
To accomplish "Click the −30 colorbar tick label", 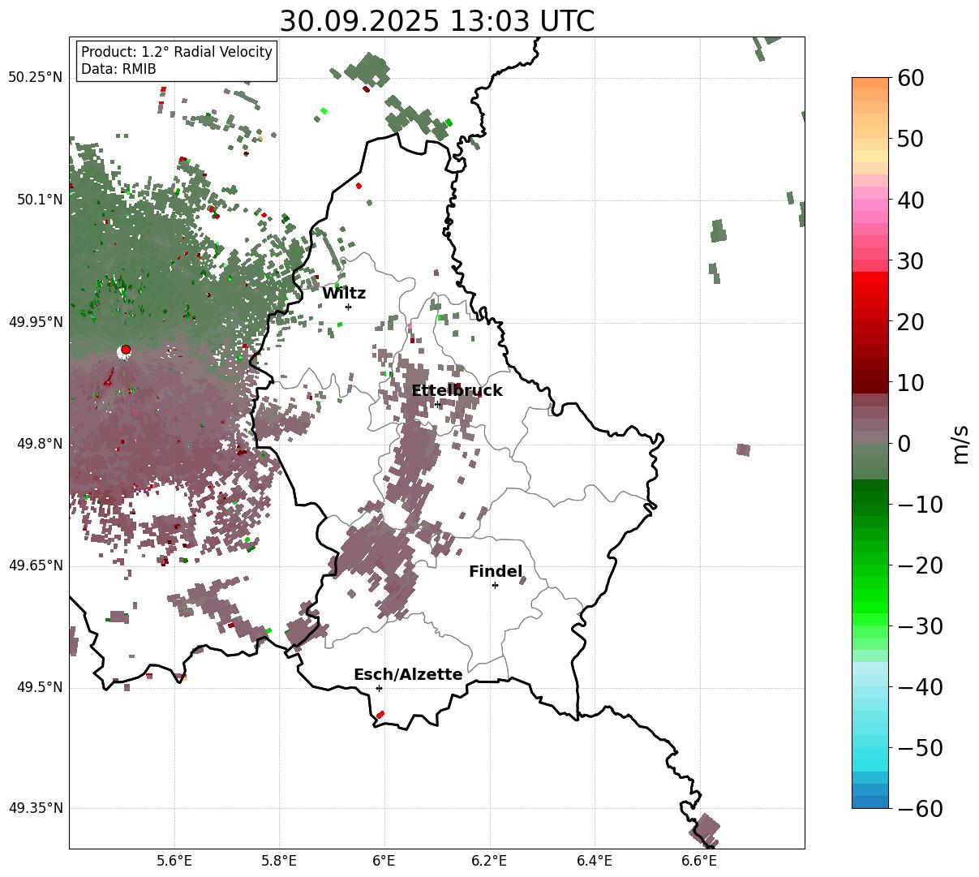I will point(920,626).
